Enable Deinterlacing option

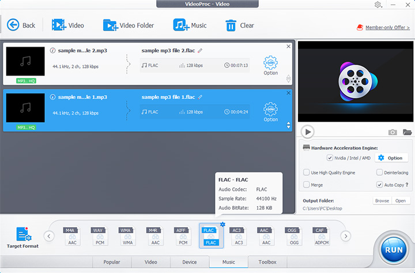(379, 172)
